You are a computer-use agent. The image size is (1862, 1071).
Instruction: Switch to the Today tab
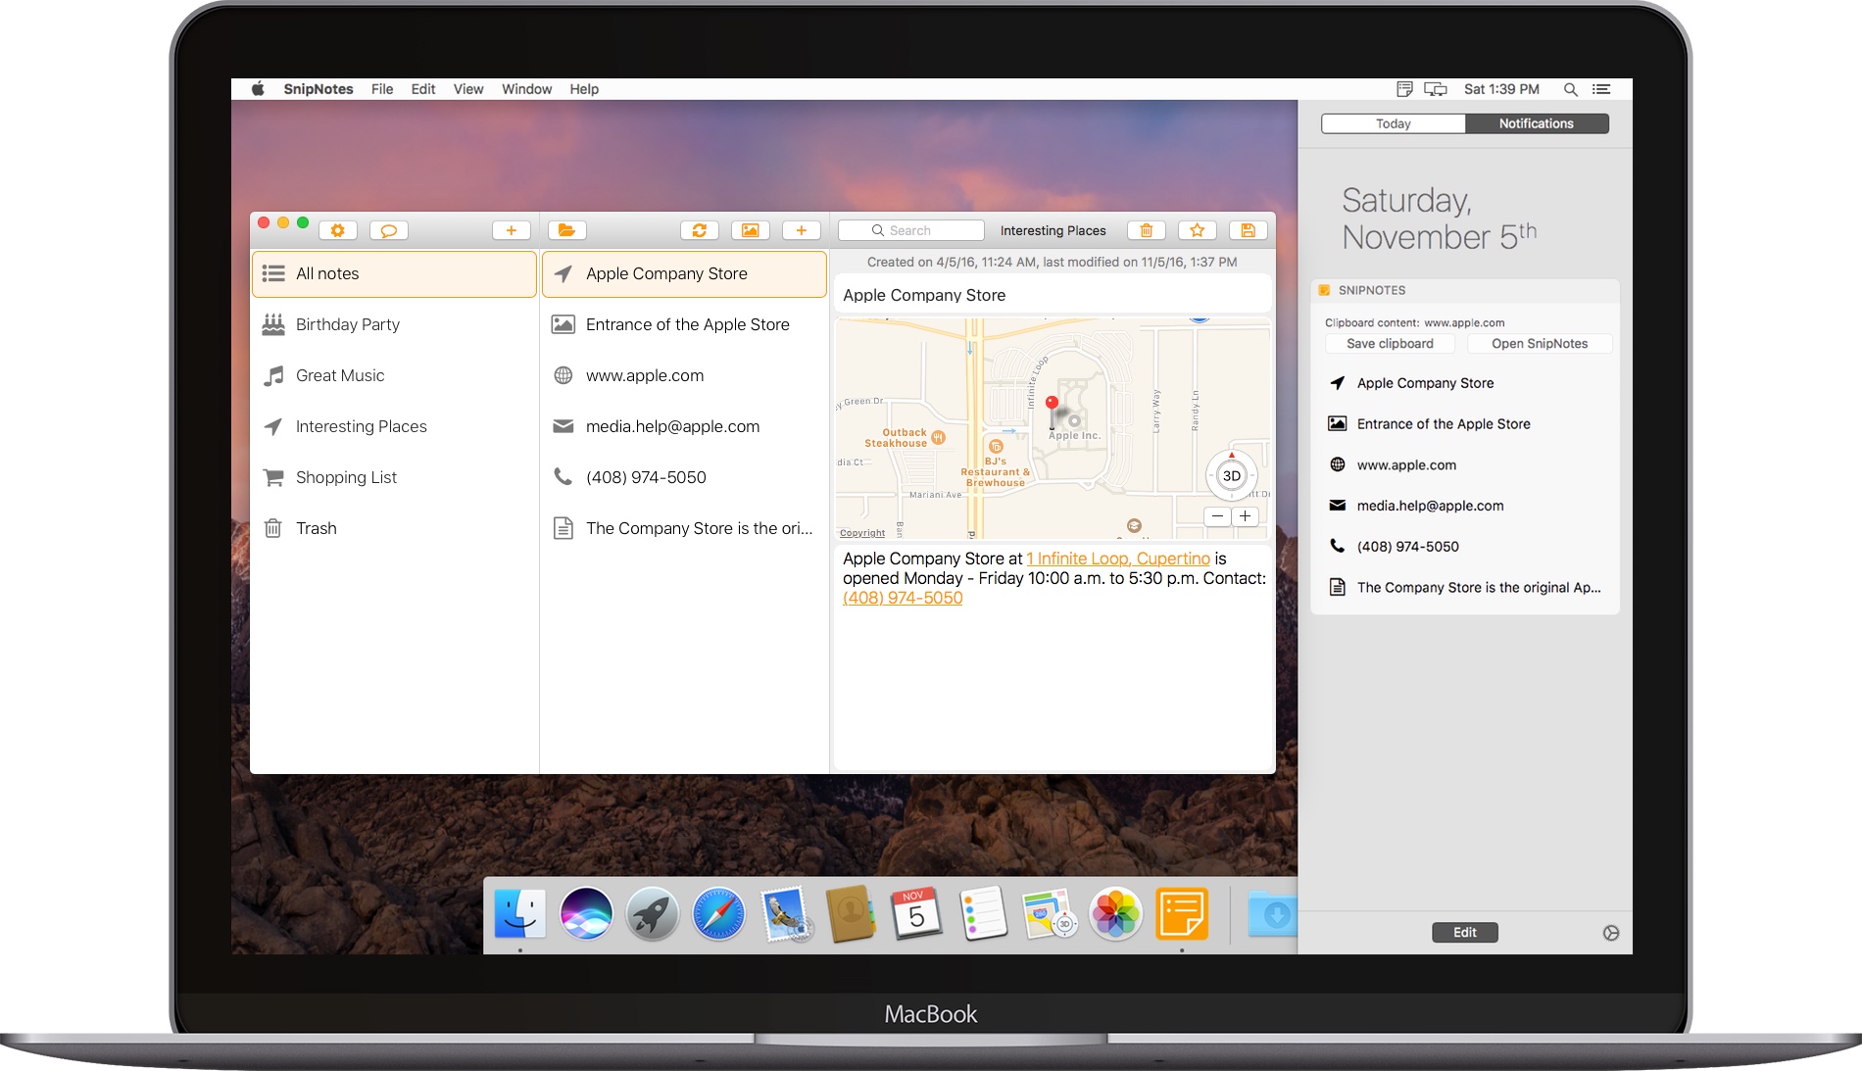click(x=1394, y=123)
